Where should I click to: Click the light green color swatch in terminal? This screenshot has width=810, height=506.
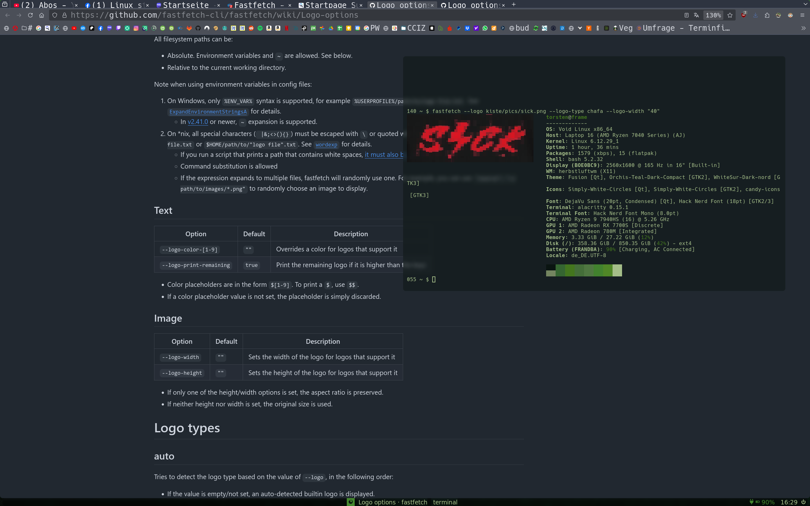click(x=617, y=270)
